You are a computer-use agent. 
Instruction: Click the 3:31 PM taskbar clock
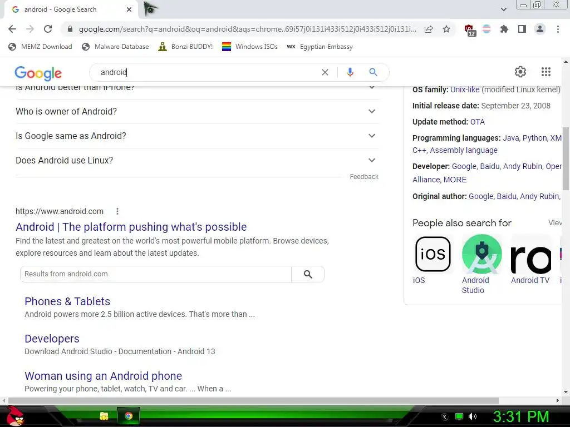coord(520,416)
